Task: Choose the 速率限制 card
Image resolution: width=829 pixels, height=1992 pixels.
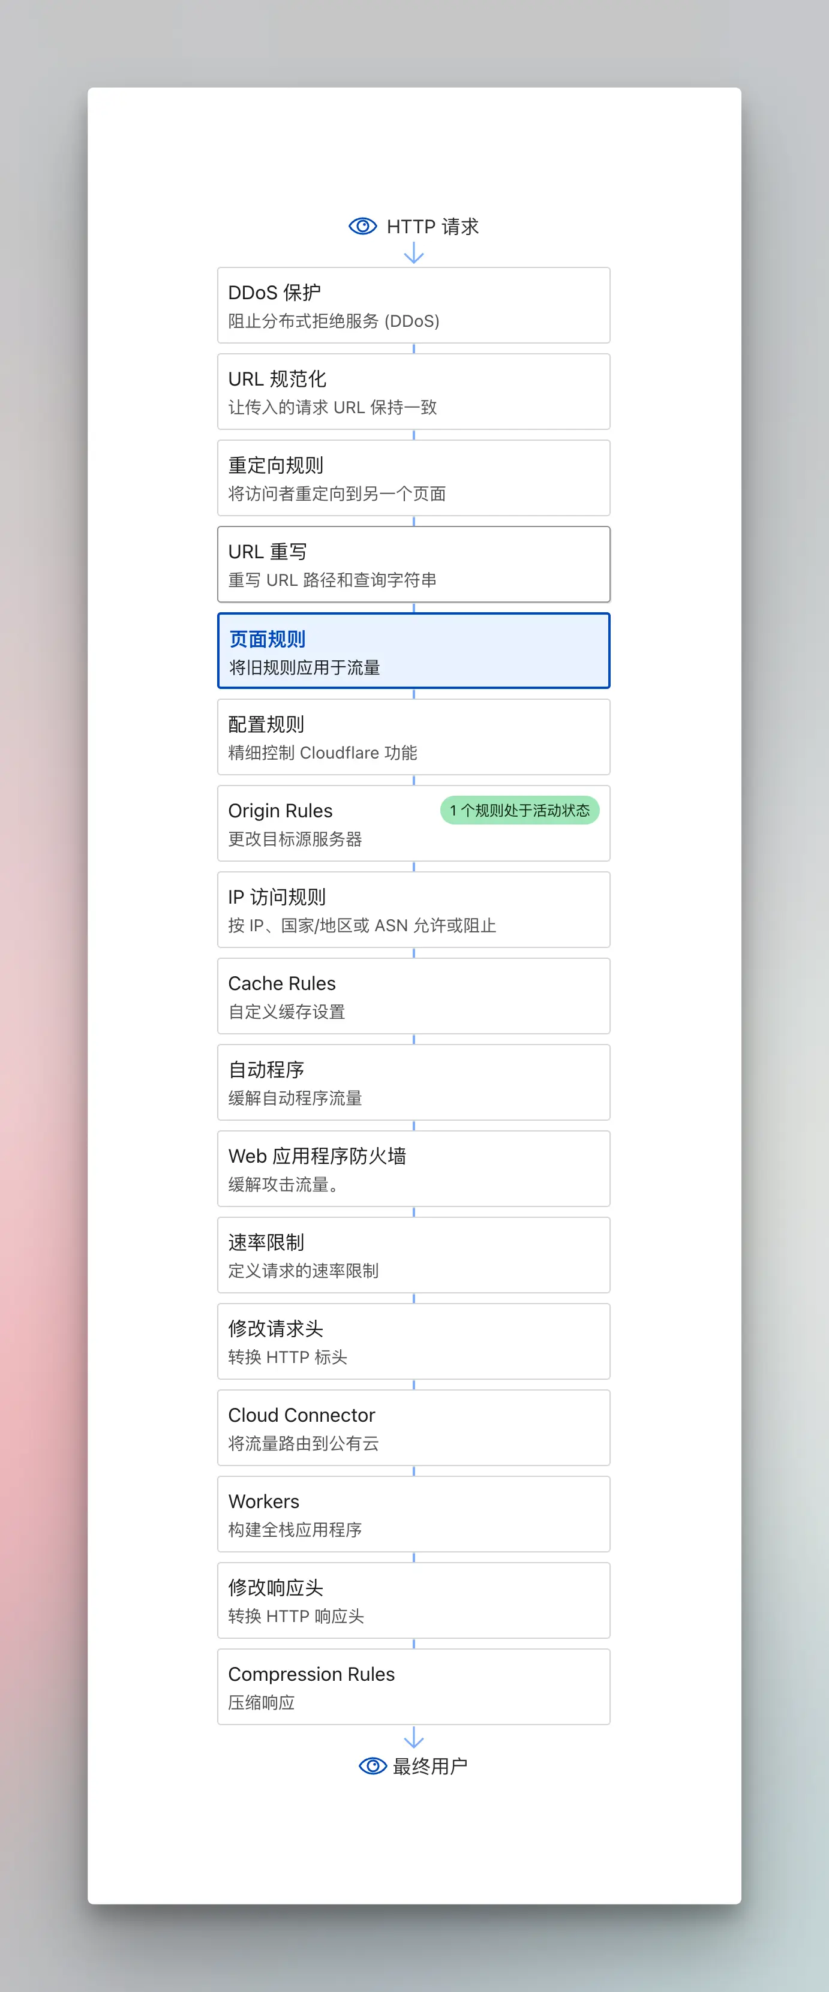Action: pos(414,1255)
